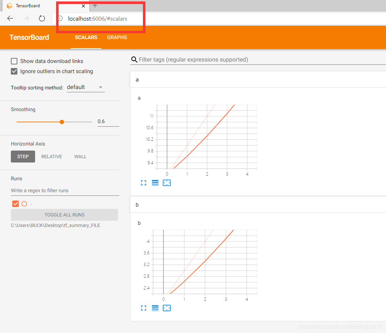The height and width of the screenshot is (333, 386).
Task: Click the logdir path C:\Users\BUCK\Desktop\tf_summary_FILE
Action: click(55, 225)
